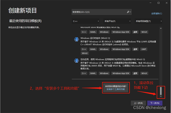Click the C++ tag under 空白应用 template
The height and width of the screenshot is (113, 171).
(84, 73)
